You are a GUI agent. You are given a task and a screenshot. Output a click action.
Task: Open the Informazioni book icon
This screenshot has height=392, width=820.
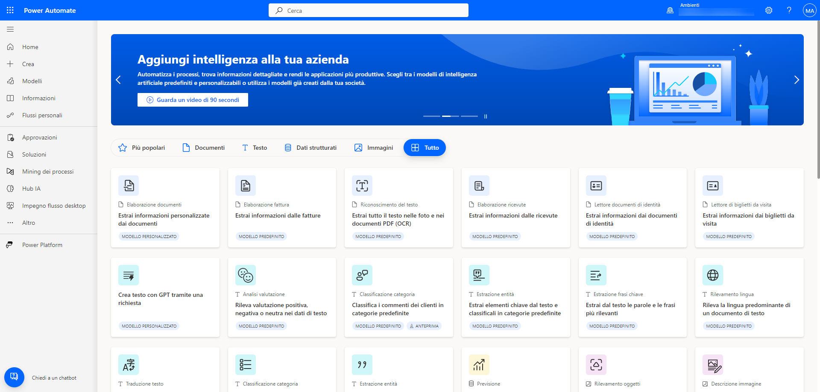pyautogui.click(x=10, y=98)
